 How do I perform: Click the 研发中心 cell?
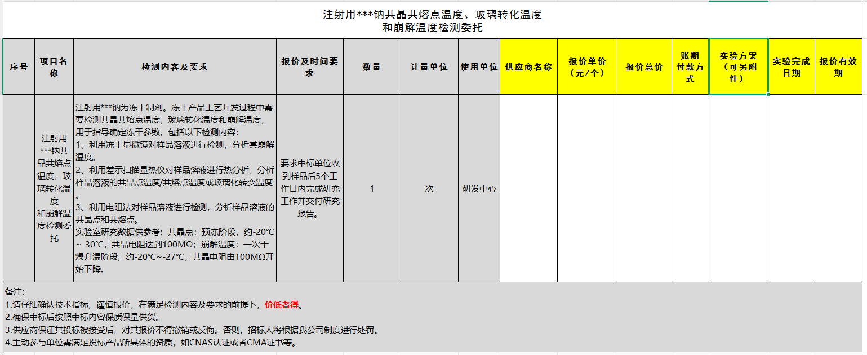[479, 189]
